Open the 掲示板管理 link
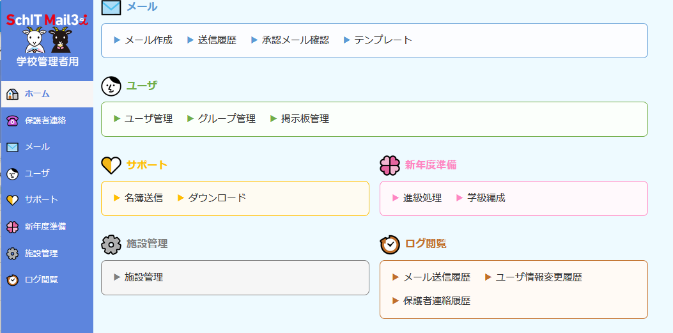 click(x=305, y=119)
